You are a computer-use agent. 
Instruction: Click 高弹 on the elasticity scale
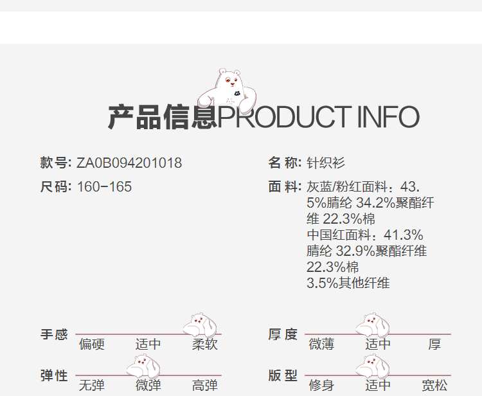pyautogui.click(x=205, y=385)
